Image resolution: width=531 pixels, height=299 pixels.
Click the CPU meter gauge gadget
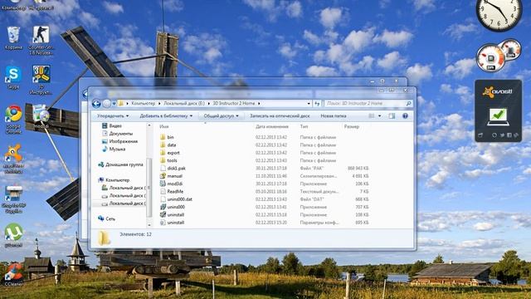click(490, 58)
